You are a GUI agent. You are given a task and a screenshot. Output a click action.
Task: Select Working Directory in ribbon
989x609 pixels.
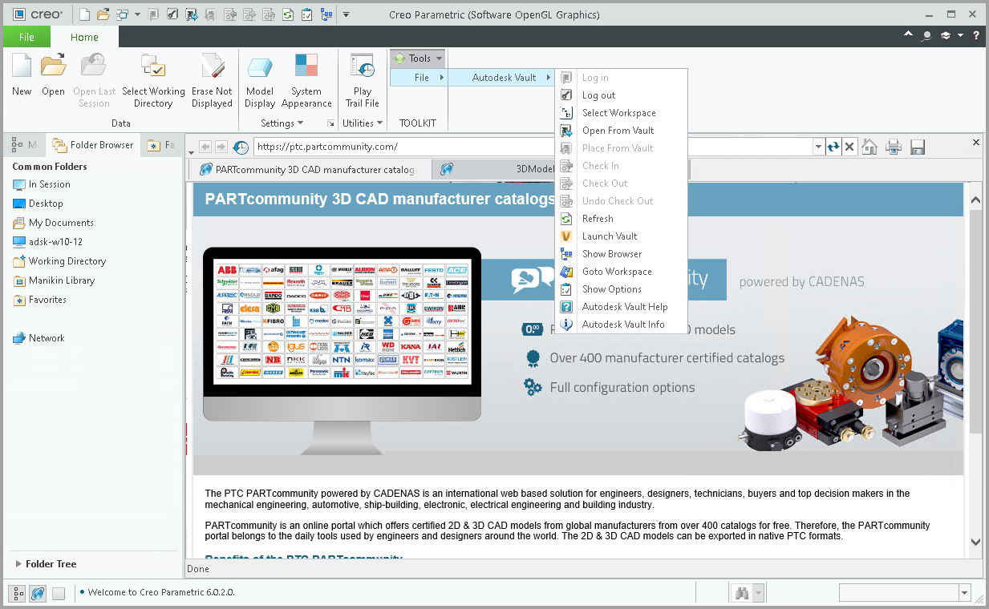[x=153, y=80]
